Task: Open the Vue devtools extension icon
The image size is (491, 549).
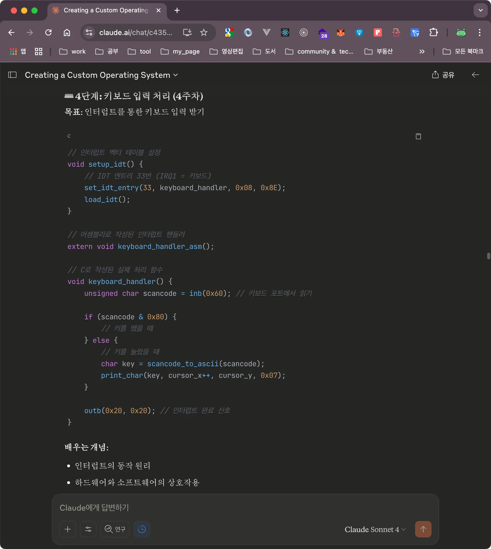Action: (x=266, y=33)
